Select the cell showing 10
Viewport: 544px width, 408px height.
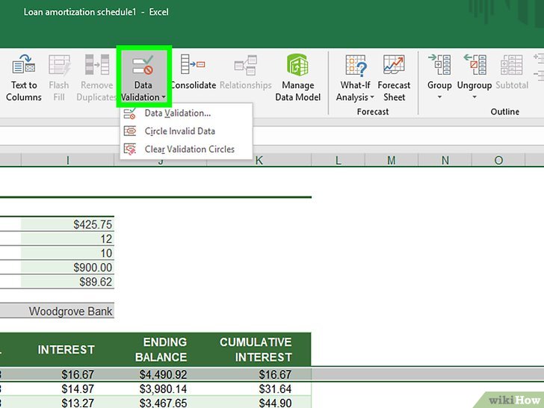point(68,253)
